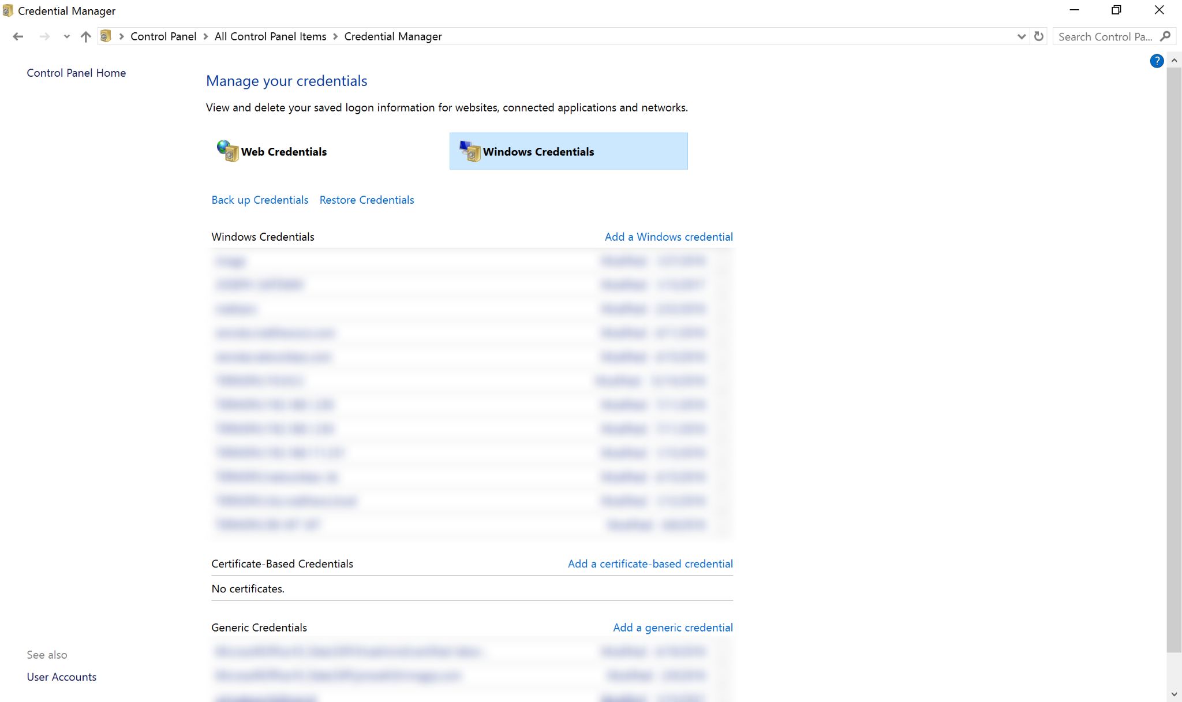Open Control Panel Home link
The image size is (1182, 702).
pos(76,73)
